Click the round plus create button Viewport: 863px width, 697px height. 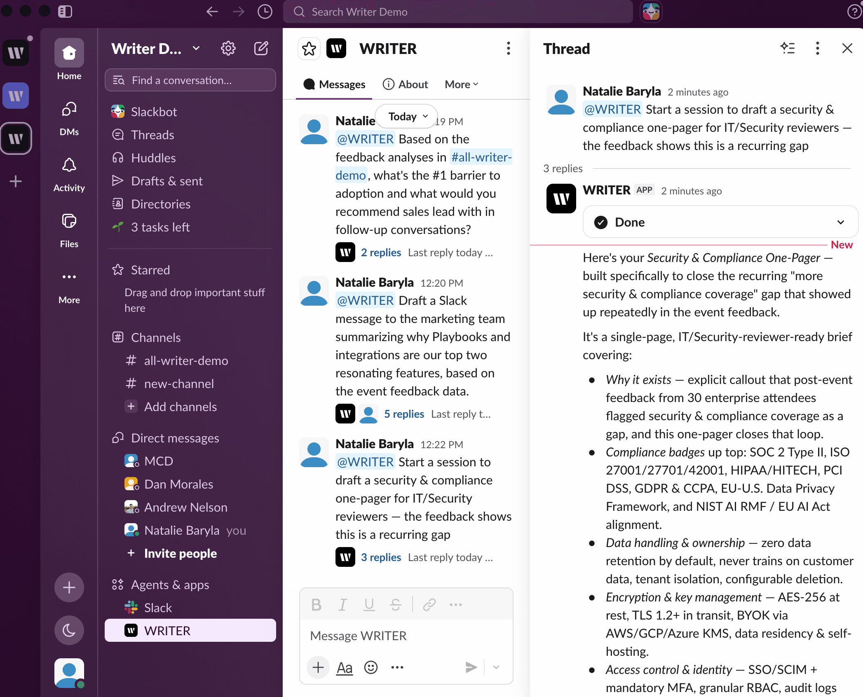[x=69, y=587]
